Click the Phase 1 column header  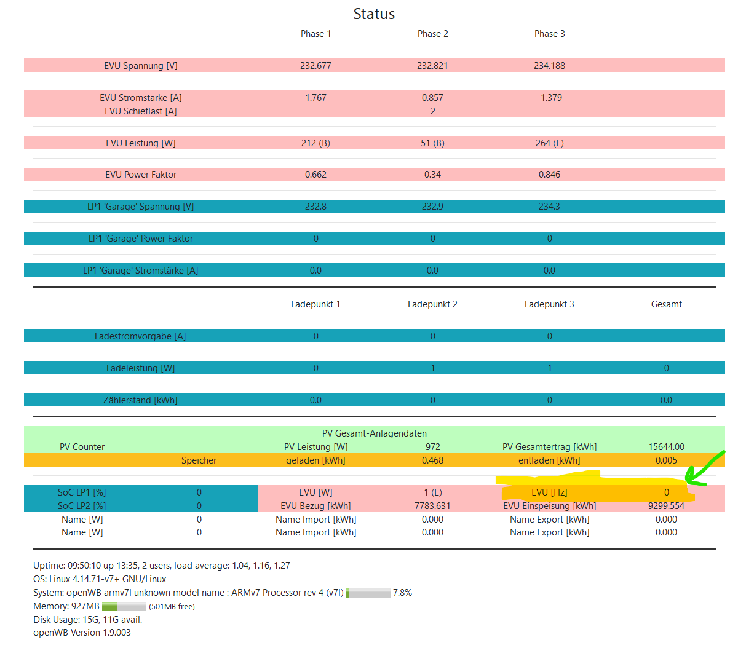point(316,34)
